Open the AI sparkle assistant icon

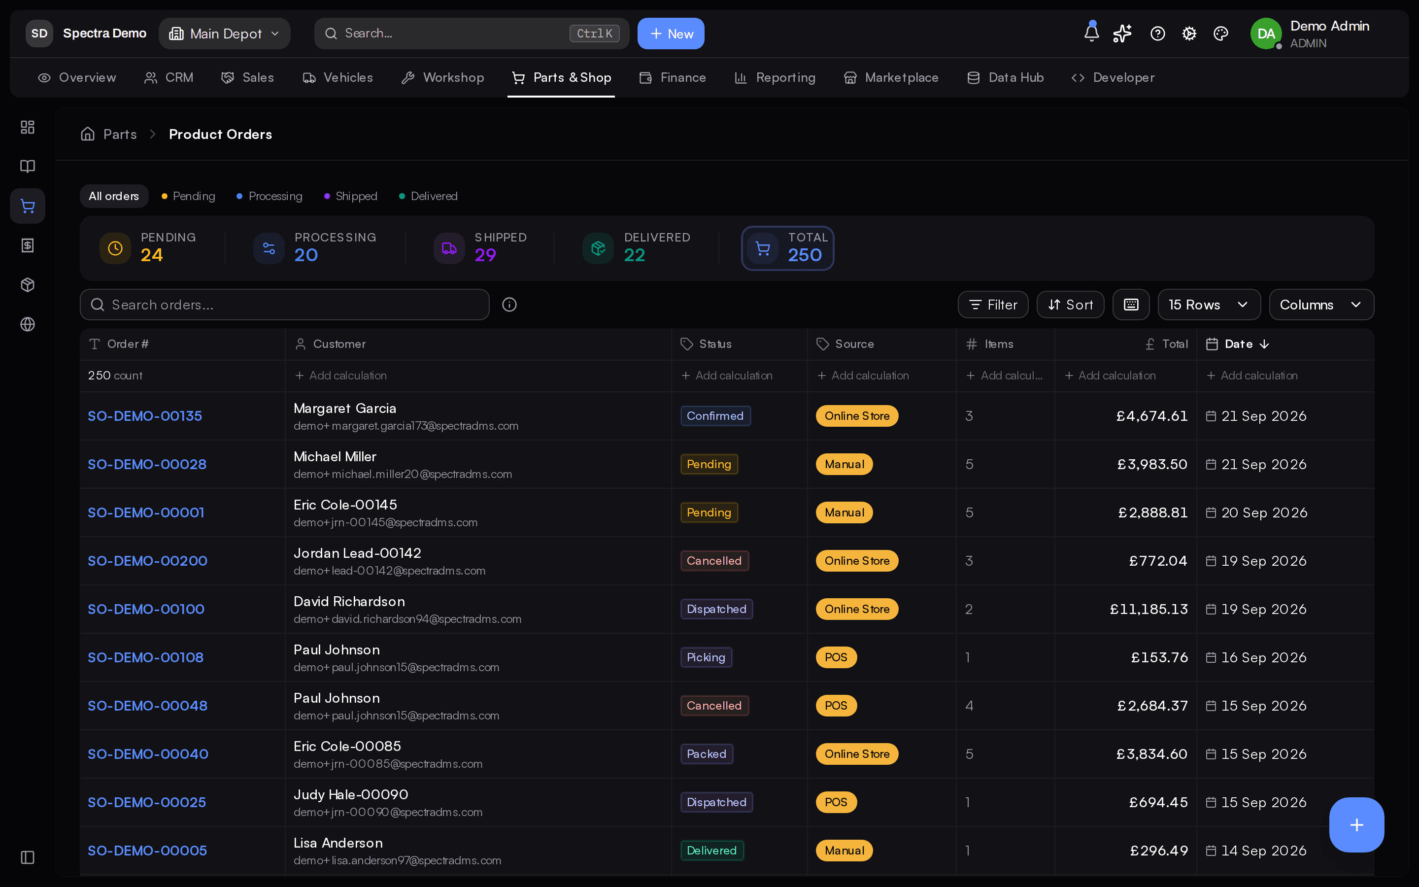click(1122, 34)
